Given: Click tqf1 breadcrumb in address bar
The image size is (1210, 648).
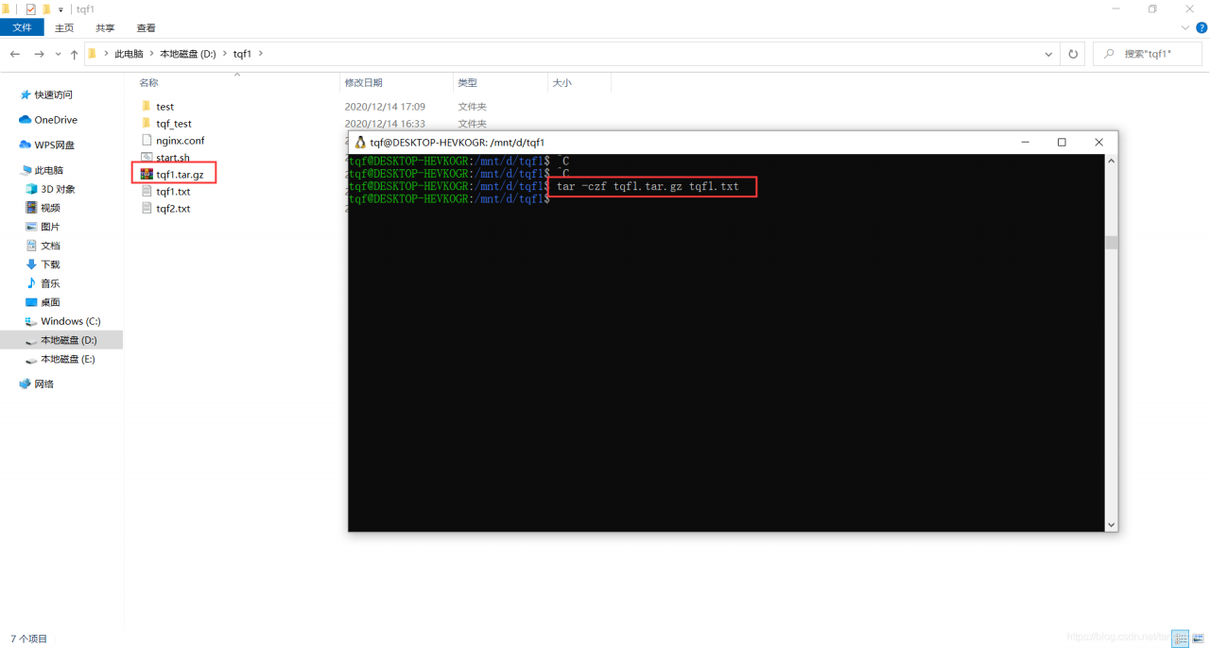Looking at the screenshot, I should 242,54.
